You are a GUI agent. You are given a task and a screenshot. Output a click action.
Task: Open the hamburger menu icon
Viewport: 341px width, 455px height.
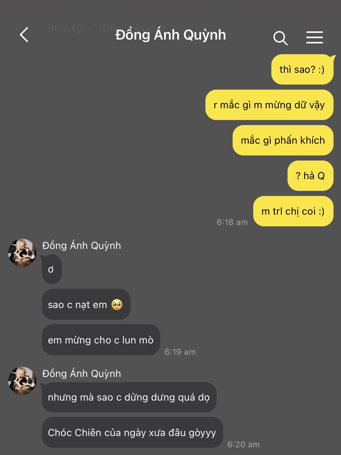(x=315, y=37)
